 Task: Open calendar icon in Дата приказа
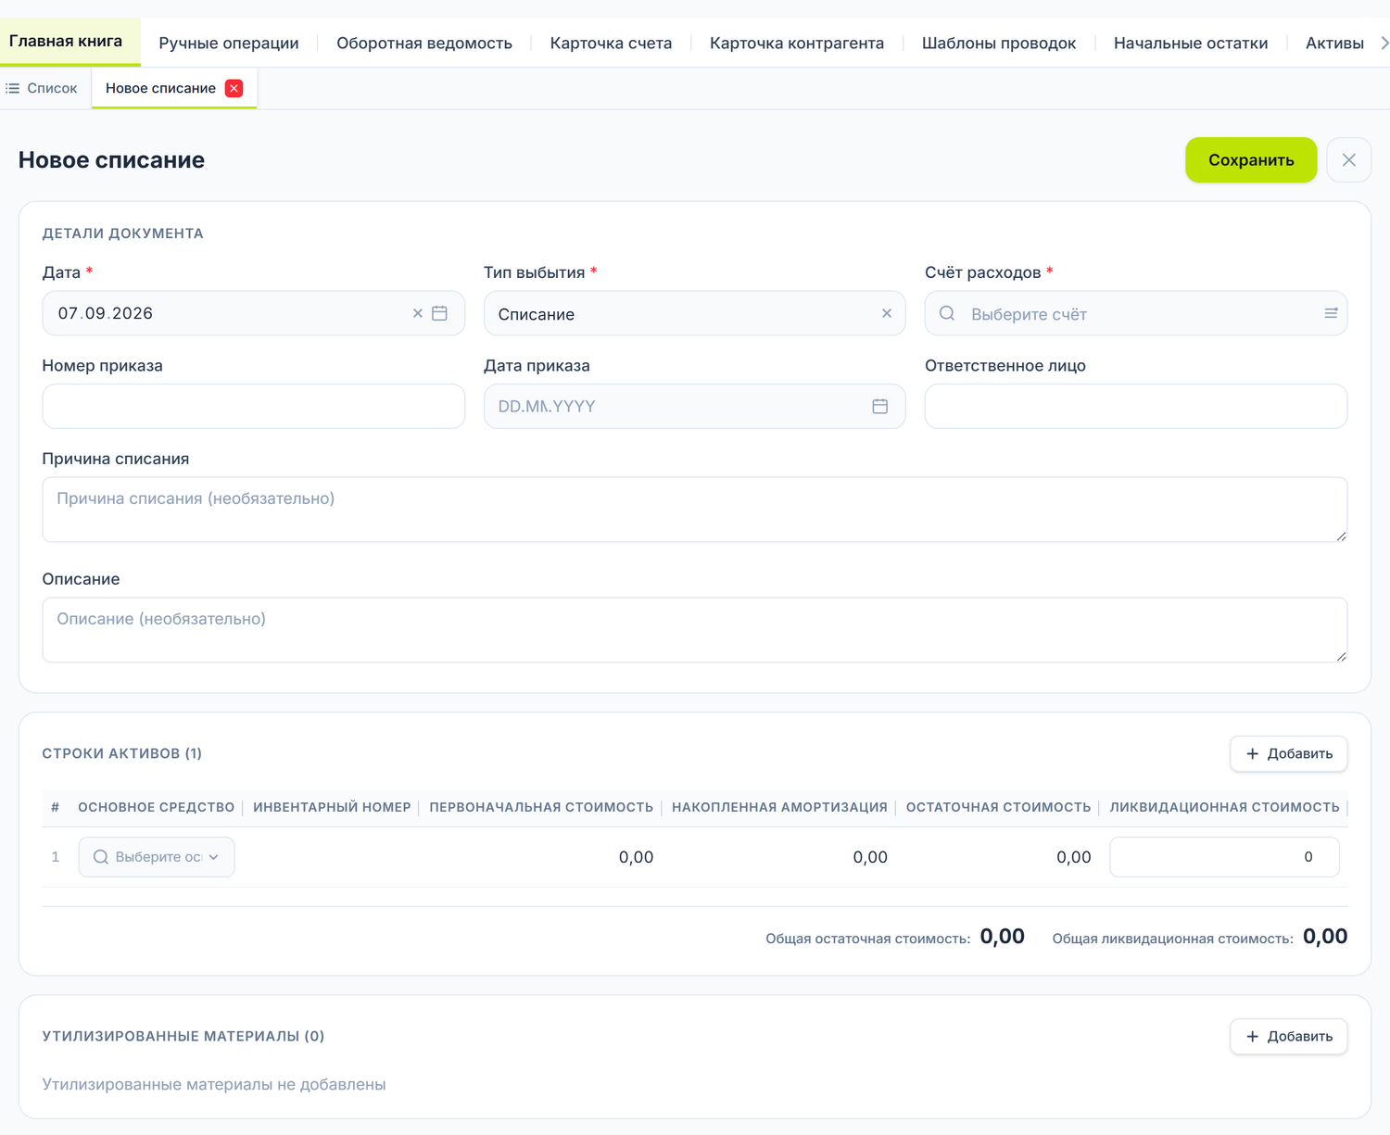tap(880, 406)
